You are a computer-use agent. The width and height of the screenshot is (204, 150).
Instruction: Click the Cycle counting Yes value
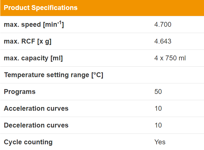160,142
